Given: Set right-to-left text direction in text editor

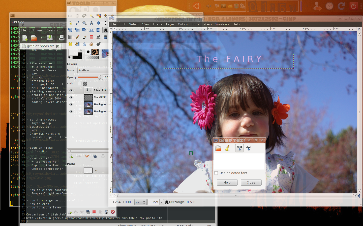Looking at the screenshot, I should point(248,148).
